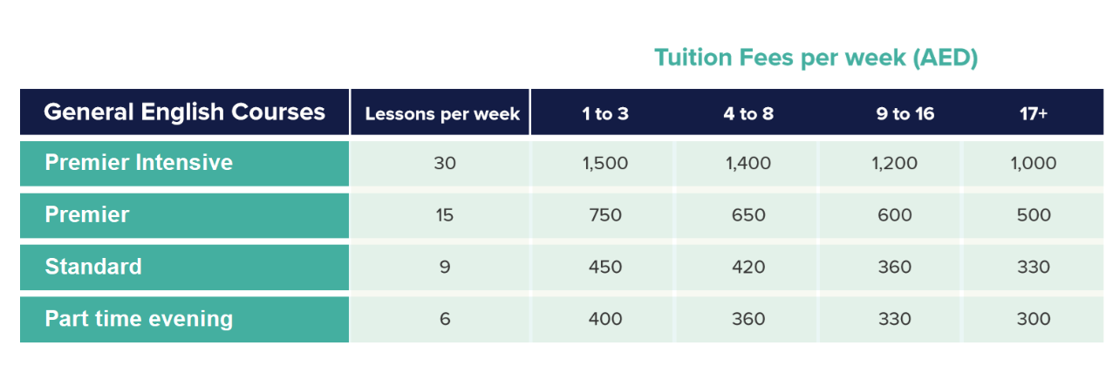Click the 1 to 3 weeks column header
The height and width of the screenshot is (366, 1120).
605,113
